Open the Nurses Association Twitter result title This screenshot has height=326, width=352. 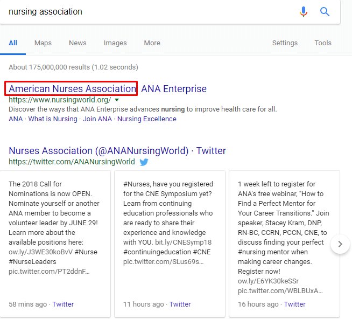click(x=117, y=151)
